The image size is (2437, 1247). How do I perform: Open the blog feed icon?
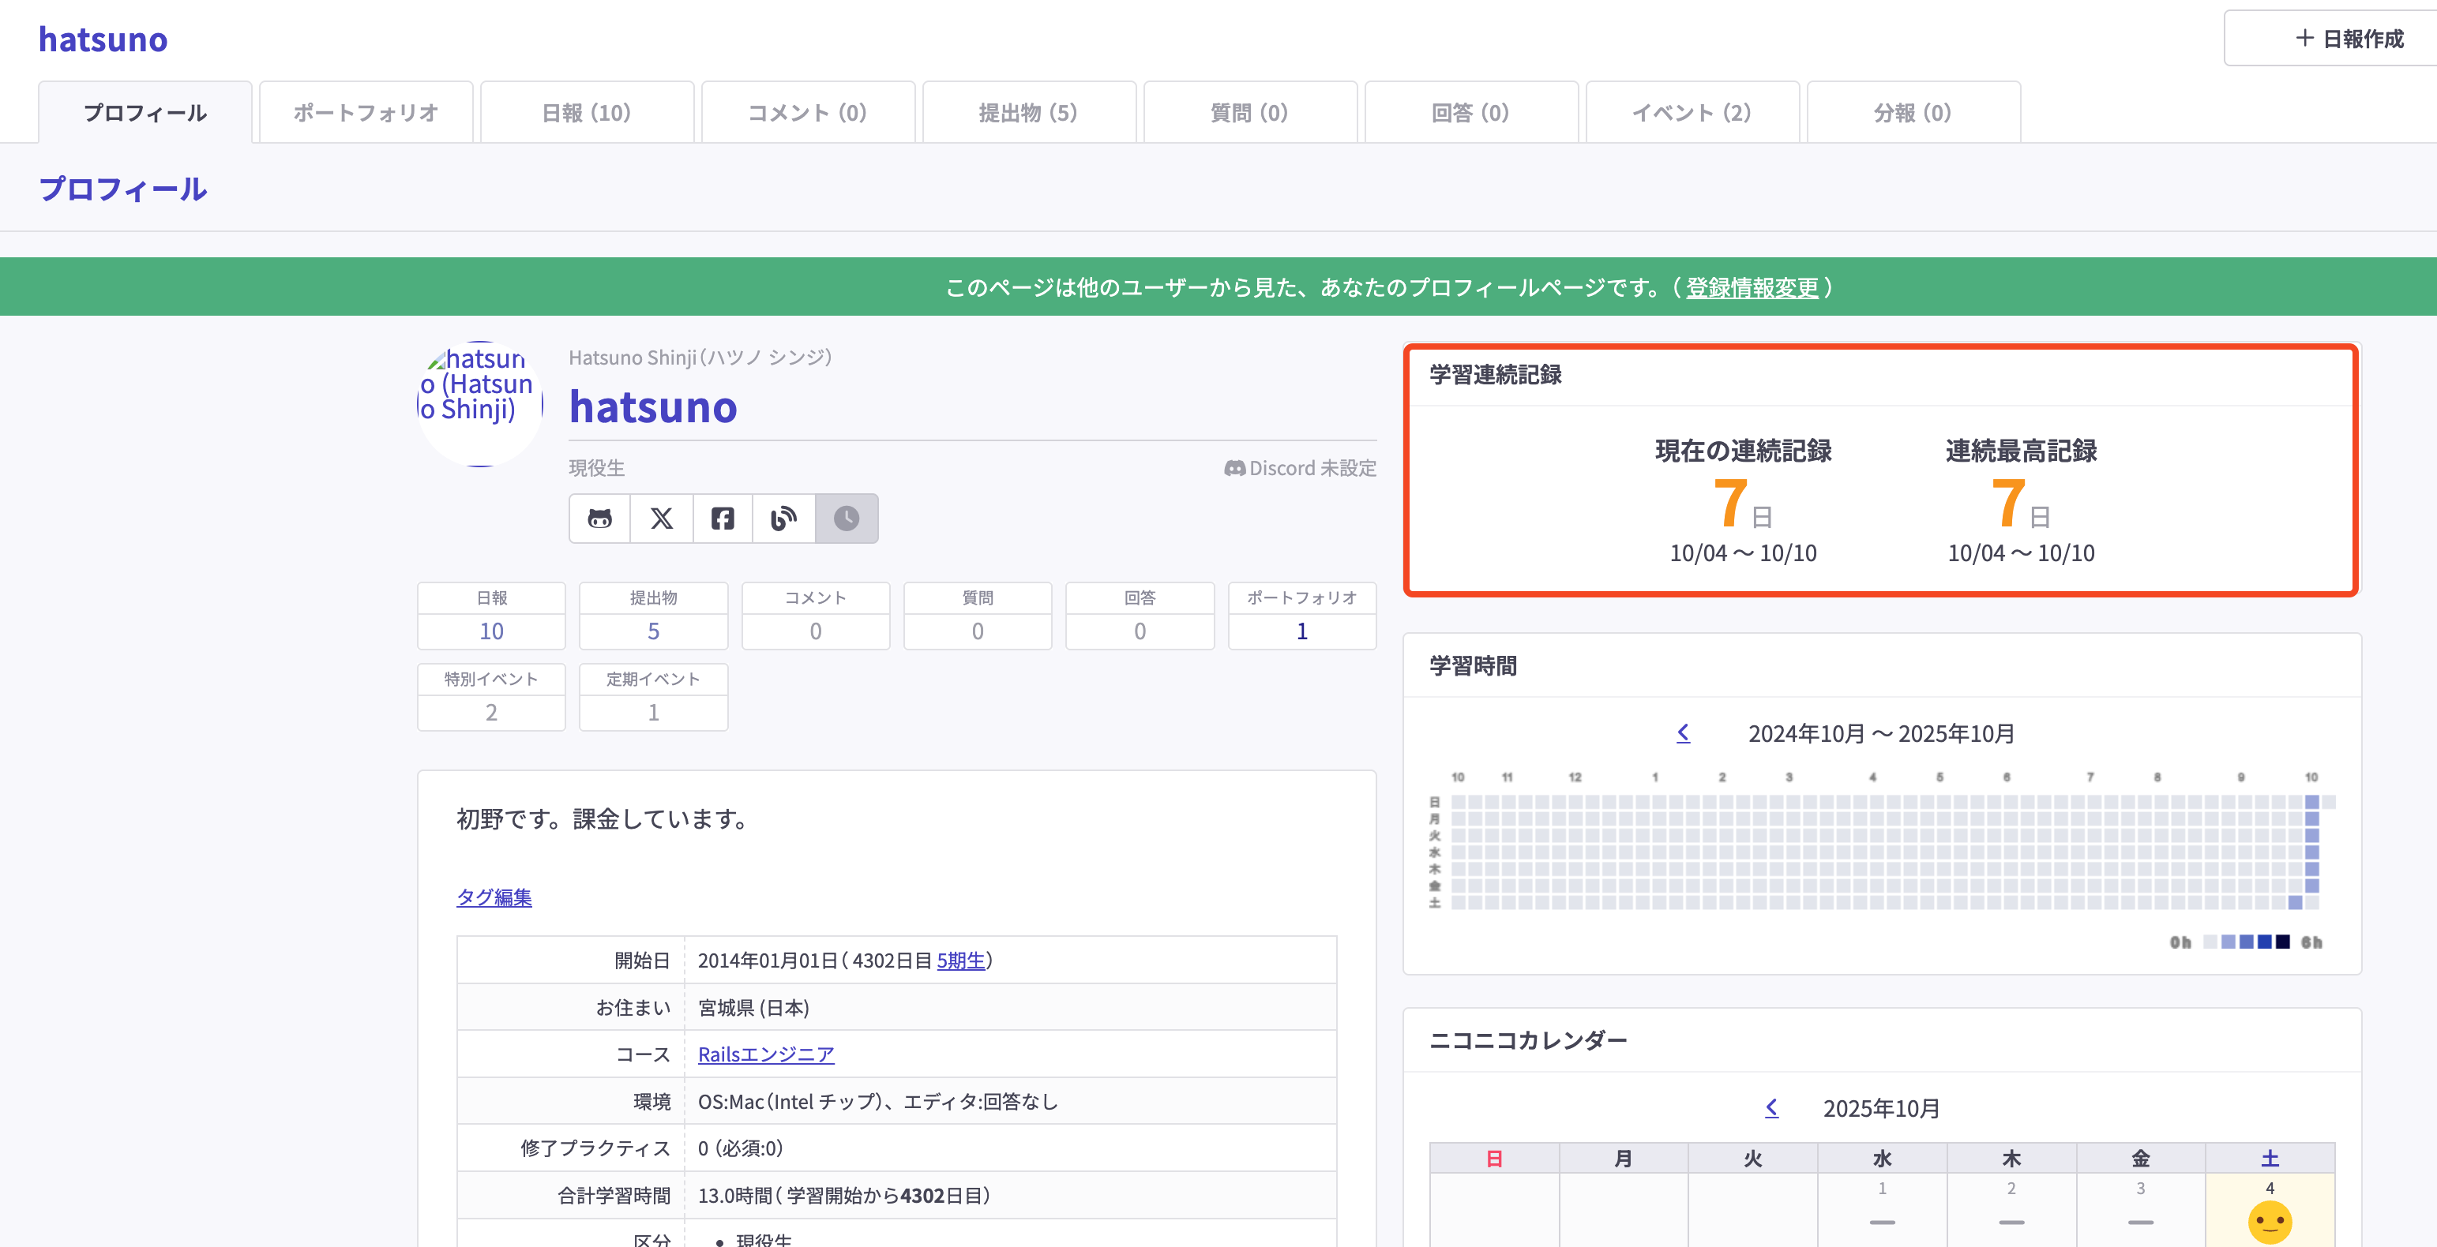point(783,518)
